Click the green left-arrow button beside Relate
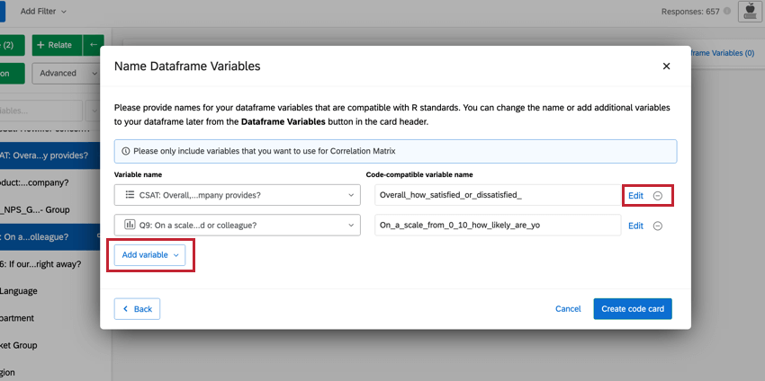The width and height of the screenshot is (765, 381). (x=93, y=45)
